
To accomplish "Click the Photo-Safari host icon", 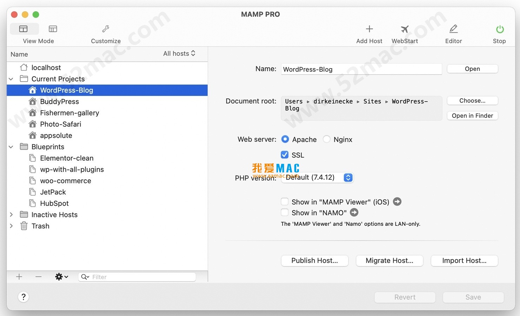I will tap(33, 124).
